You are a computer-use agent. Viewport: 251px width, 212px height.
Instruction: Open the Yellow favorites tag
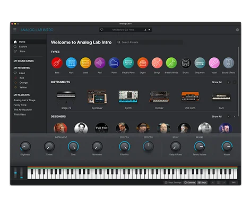23,87
